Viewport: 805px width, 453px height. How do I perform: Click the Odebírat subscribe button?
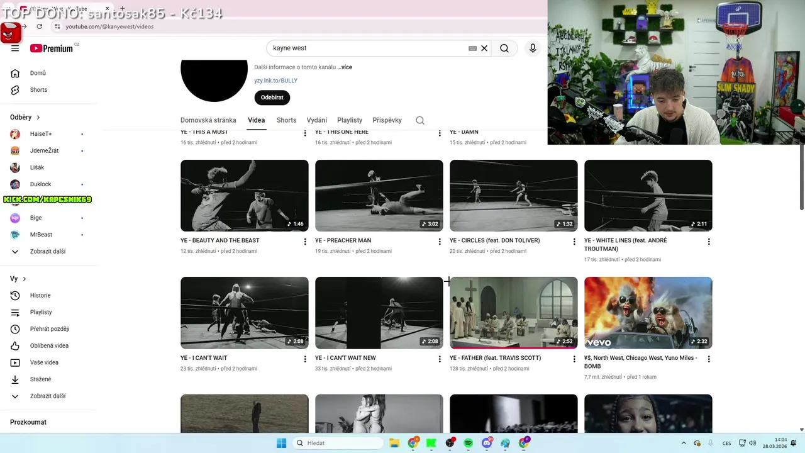pos(272,98)
